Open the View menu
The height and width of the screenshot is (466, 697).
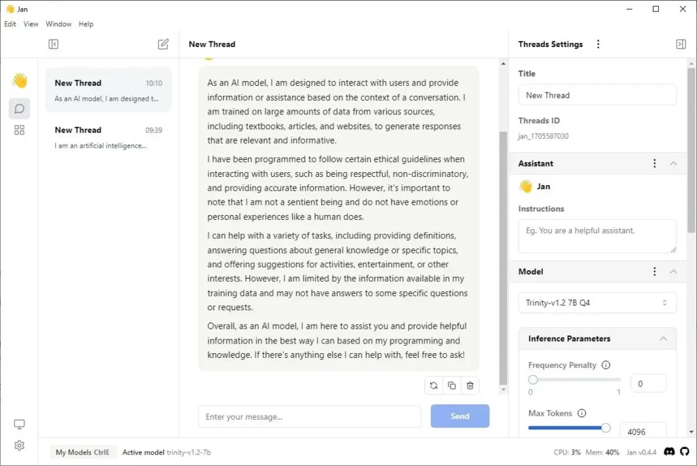click(x=31, y=24)
